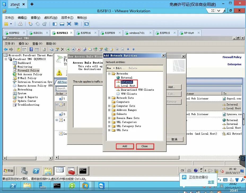The height and width of the screenshot is (193, 246).
Task: Open Logs & Reports node
Action: pos(28,97)
